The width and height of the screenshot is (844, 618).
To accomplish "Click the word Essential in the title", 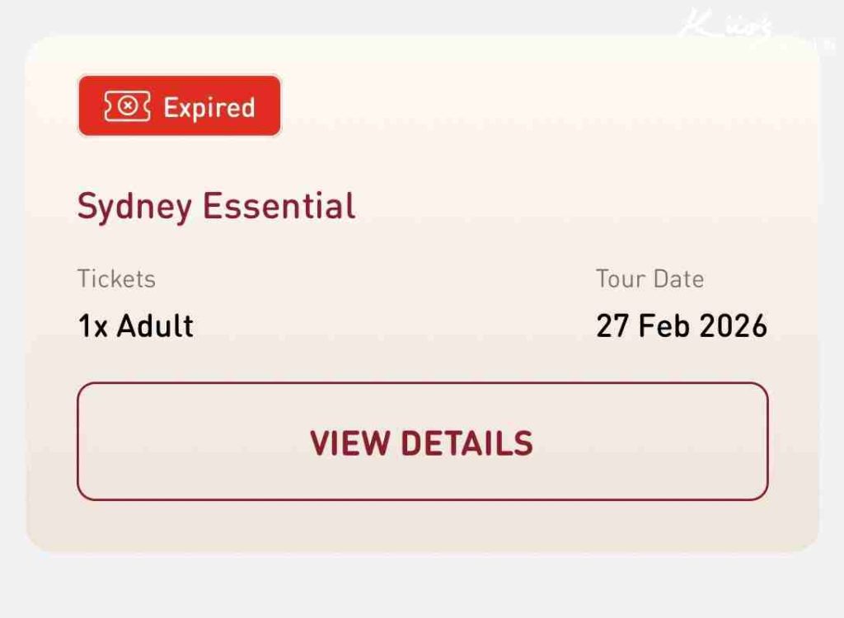I will pyautogui.click(x=279, y=206).
